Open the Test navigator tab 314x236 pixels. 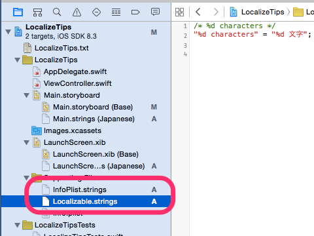click(96, 12)
